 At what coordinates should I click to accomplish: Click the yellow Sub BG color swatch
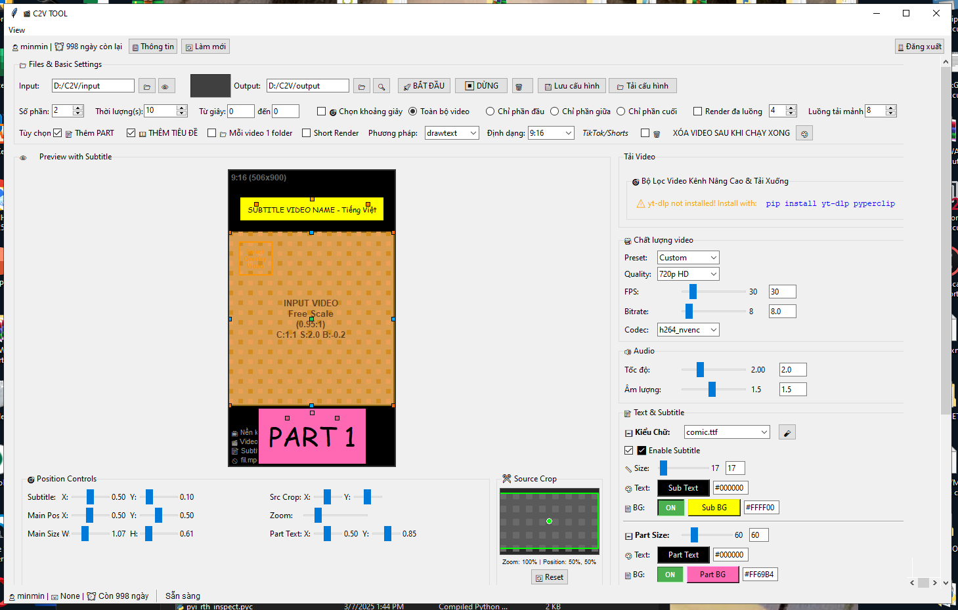point(714,508)
